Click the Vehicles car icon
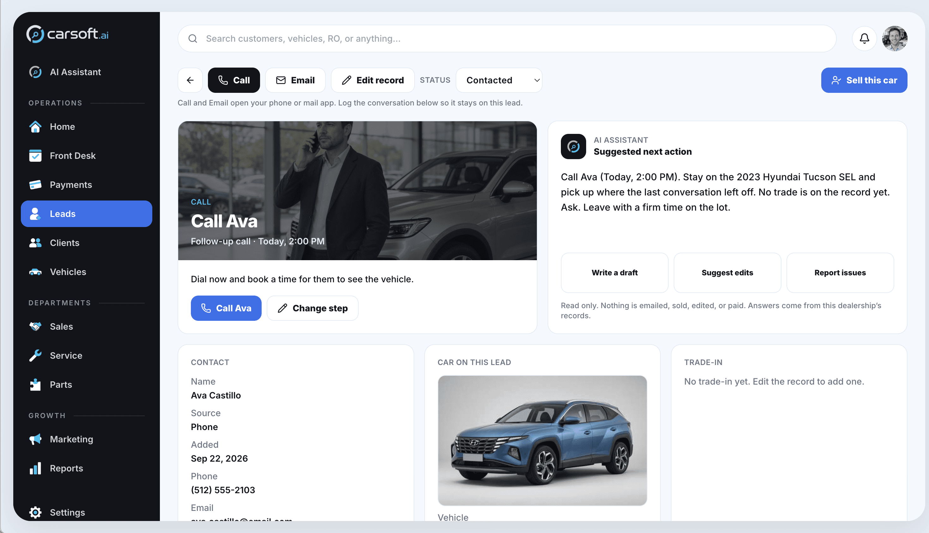Screen dimensions: 929x533 point(35,272)
